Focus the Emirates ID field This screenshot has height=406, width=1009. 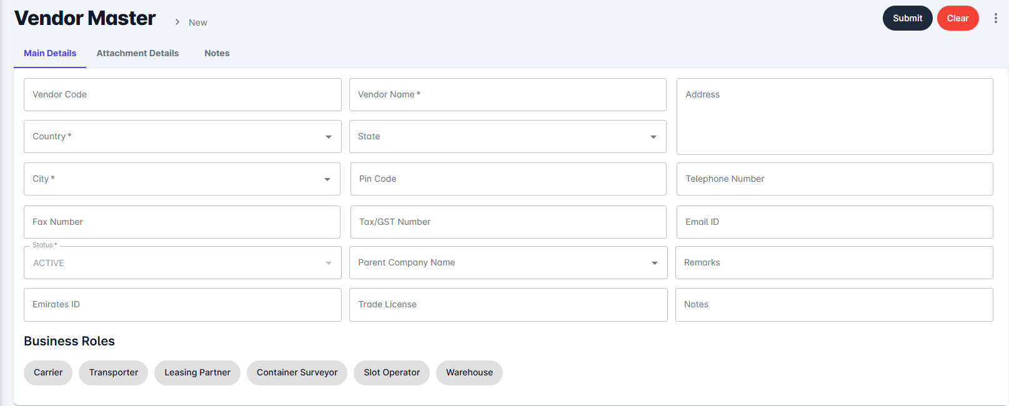(x=182, y=305)
